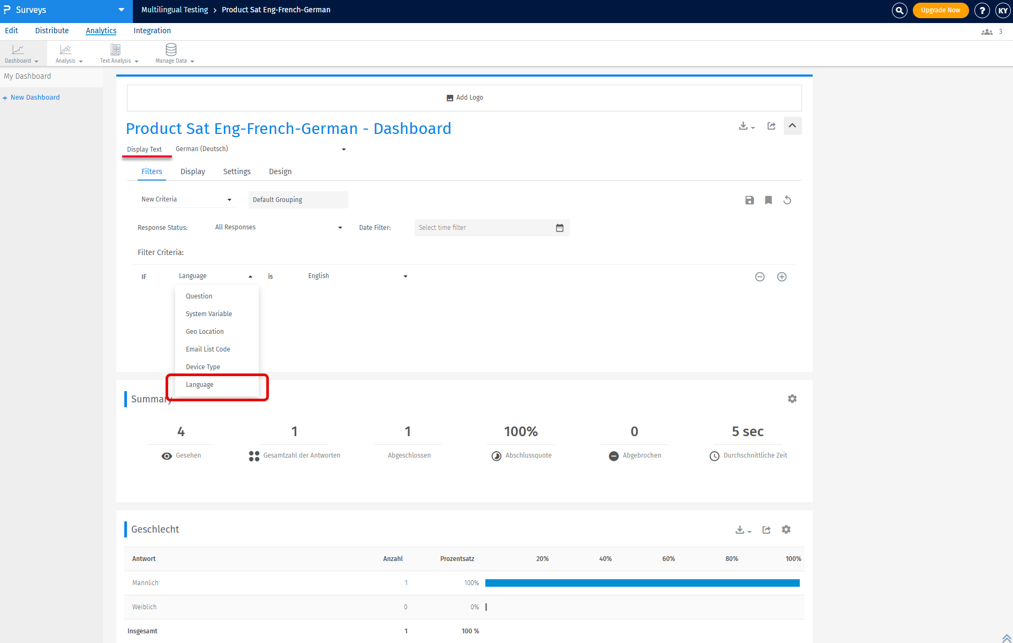1013x643 pixels.
Task: Open the German (Deutsch) display text dropdown
Action: pos(260,149)
